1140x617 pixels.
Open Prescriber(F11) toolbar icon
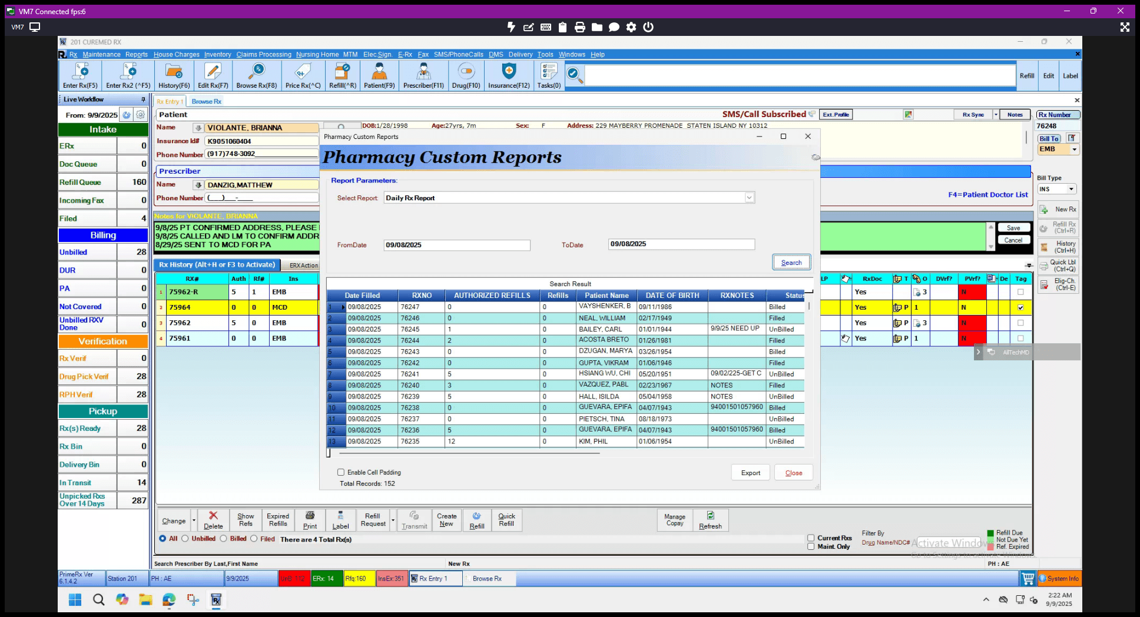[423, 75]
